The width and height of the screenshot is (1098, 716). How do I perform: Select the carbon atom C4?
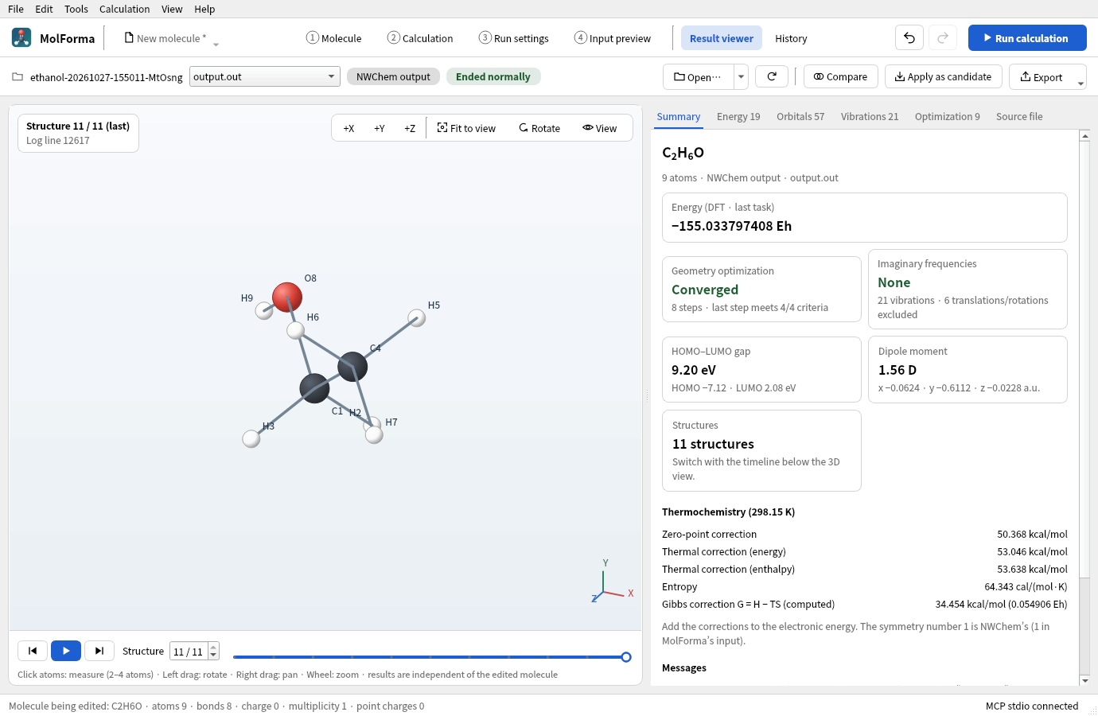coord(352,367)
